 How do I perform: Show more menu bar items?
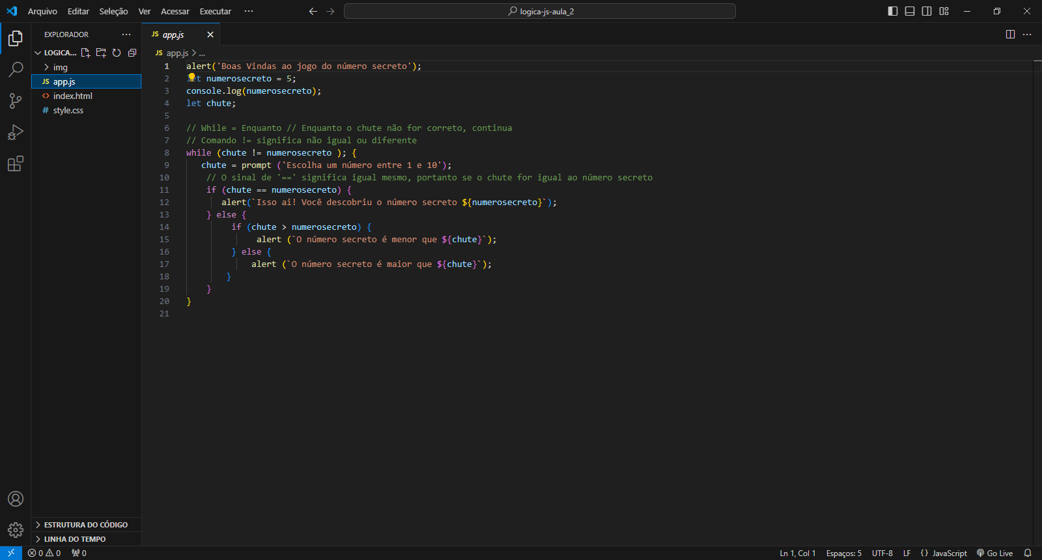pyautogui.click(x=248, y=11)
